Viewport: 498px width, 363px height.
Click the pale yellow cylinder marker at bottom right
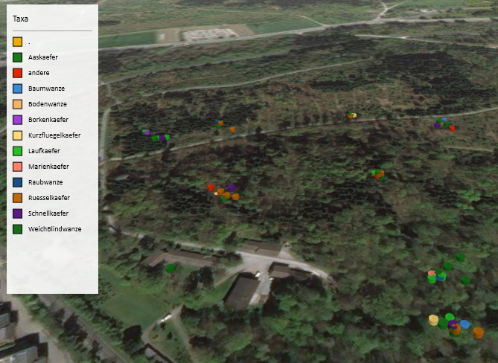(x=433, y=320)
